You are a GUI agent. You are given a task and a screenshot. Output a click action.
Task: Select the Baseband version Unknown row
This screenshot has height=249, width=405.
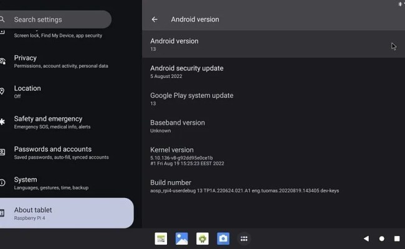274,126
